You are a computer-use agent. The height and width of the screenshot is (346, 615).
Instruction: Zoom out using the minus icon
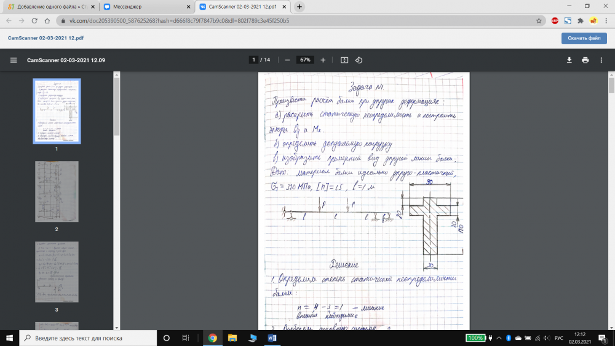287,60
